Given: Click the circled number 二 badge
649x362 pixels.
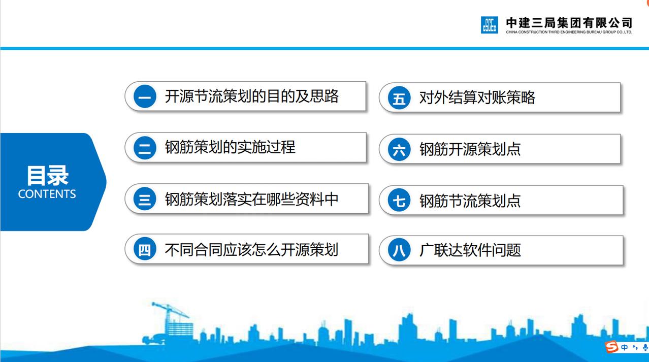Looking at the screenshot, I should [x=144, y=147].
